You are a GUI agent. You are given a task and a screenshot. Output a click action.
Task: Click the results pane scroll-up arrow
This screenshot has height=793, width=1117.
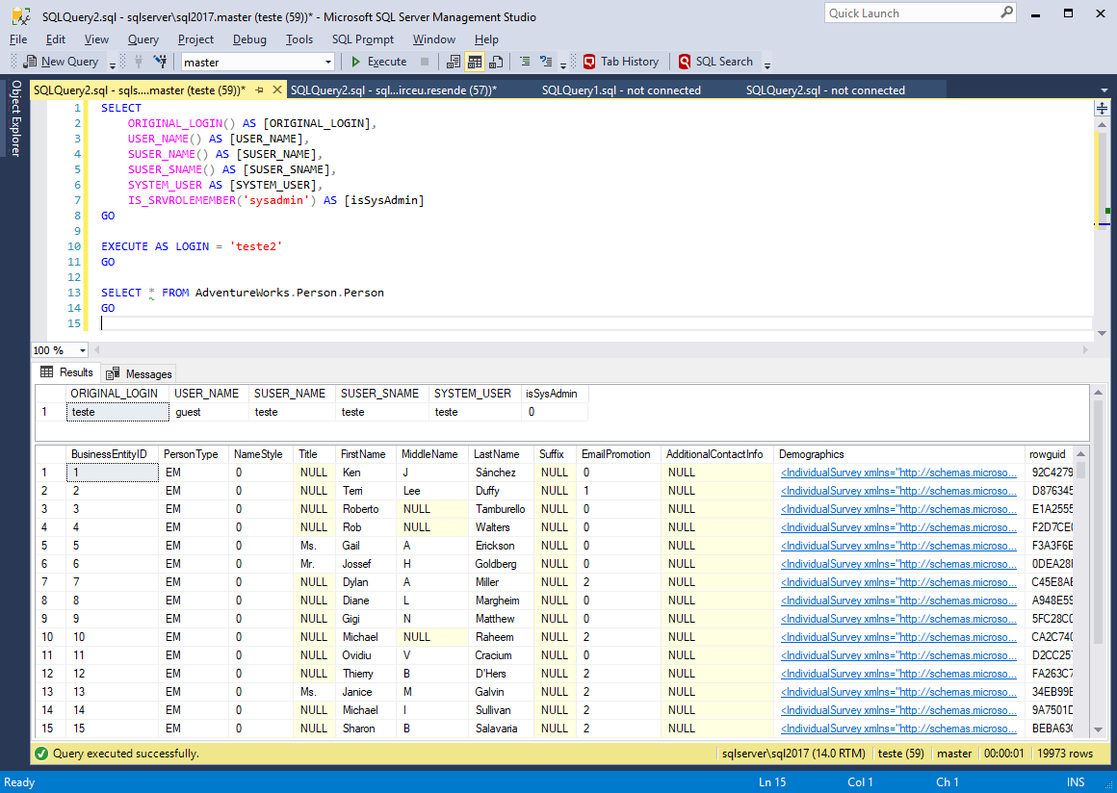point(1099,393)
